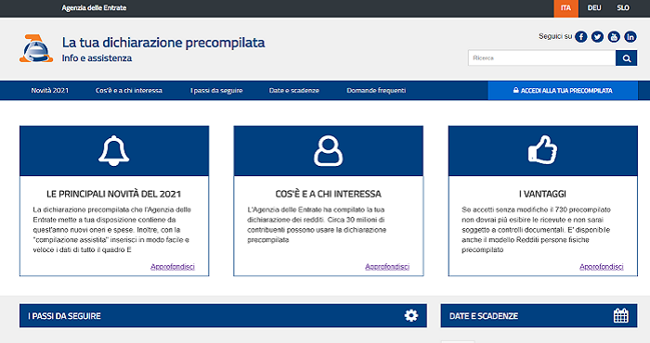Focus the Ricerca search field
The height and width of the screenshot is (343, 650).
pos(541,58)
